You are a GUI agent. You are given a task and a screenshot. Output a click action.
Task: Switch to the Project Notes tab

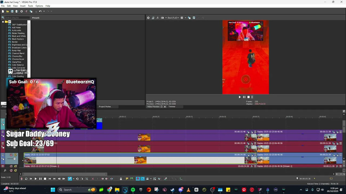[105, 106]
